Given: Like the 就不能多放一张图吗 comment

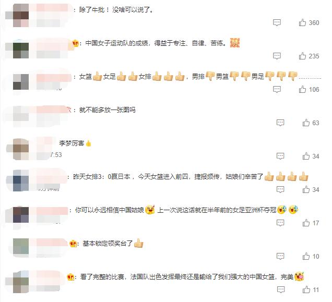Looking at the screenshot, I should point(306,123).
